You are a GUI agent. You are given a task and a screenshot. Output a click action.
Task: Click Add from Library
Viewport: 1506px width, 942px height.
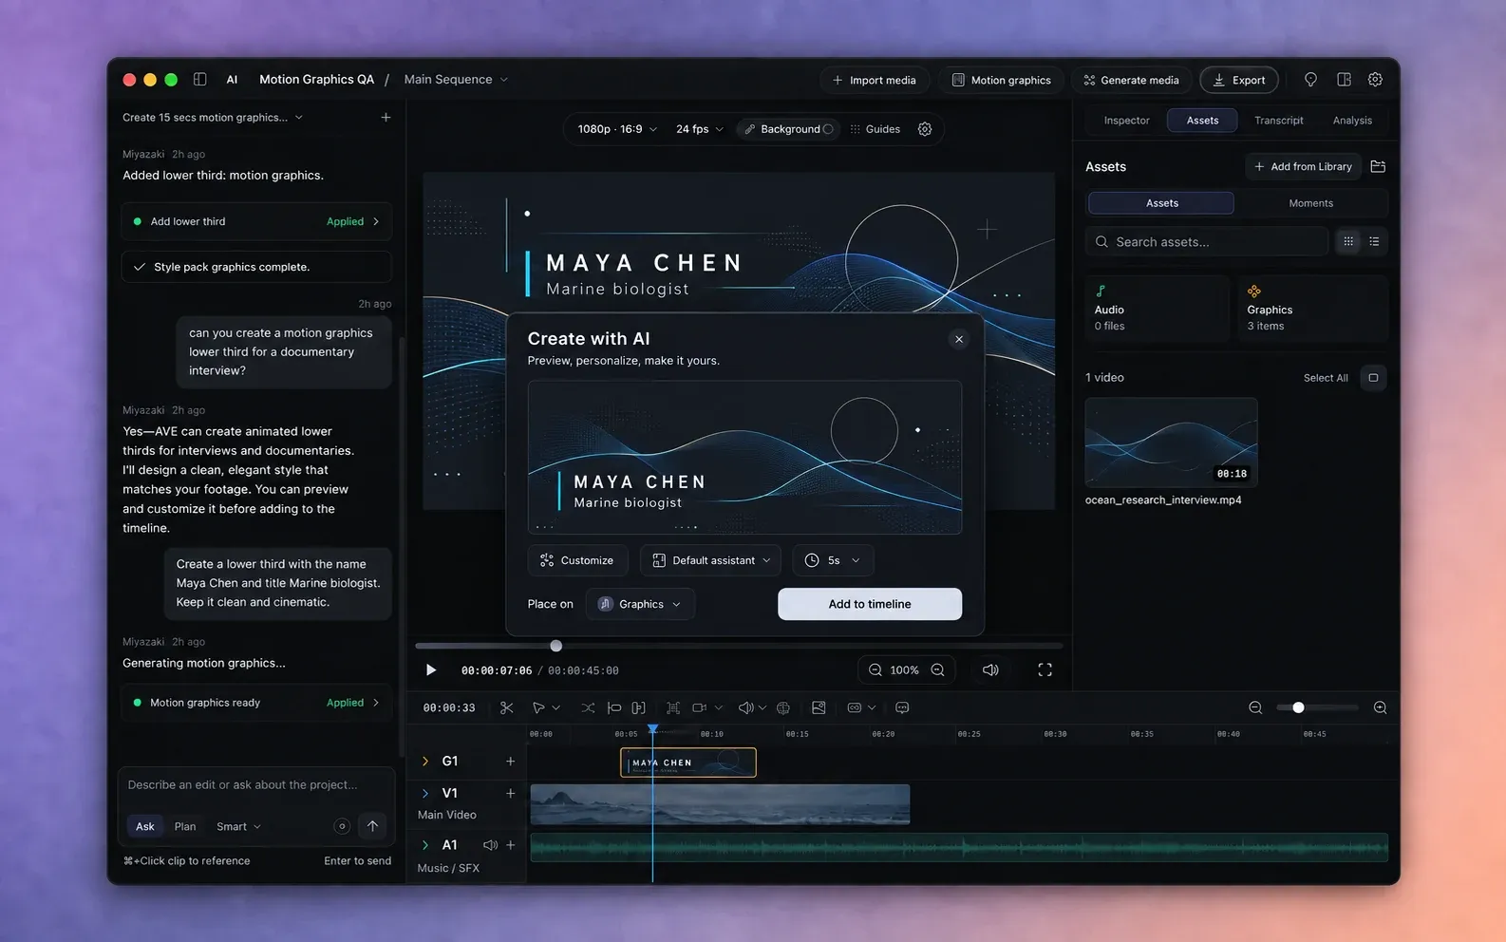1303,166
